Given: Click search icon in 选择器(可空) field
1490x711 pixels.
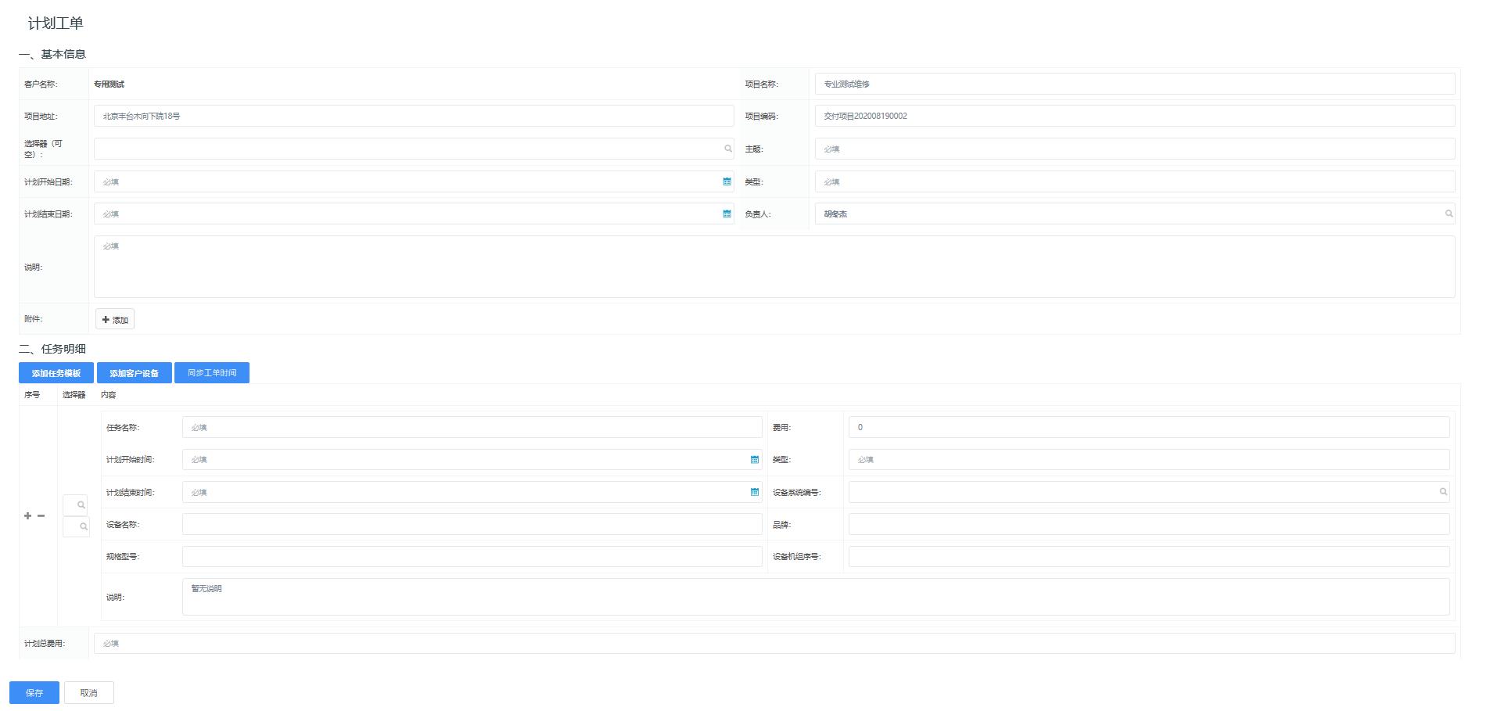Looking at the screenshot, I should click(727, 149).
